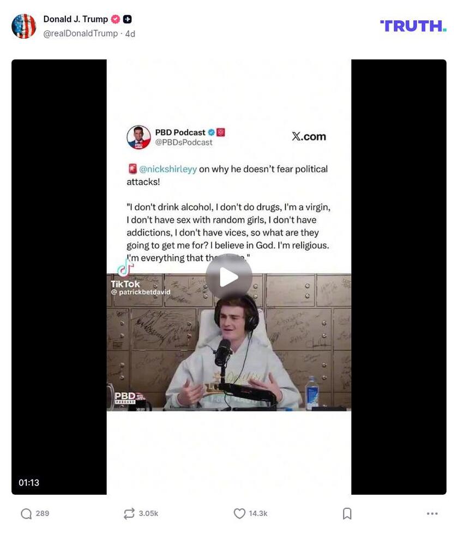458x534 pixels.
Task: Click the red verified checkmark badge
Action: click(x=116, y=20)
